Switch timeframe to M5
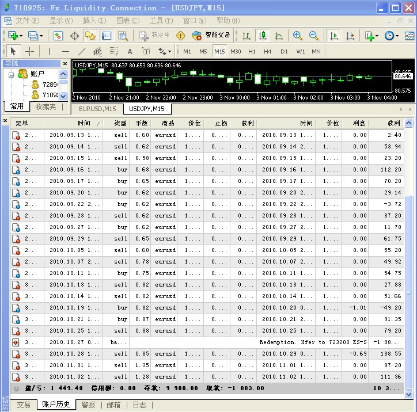This screenshot has width=417, height=412. coord(203,52)
